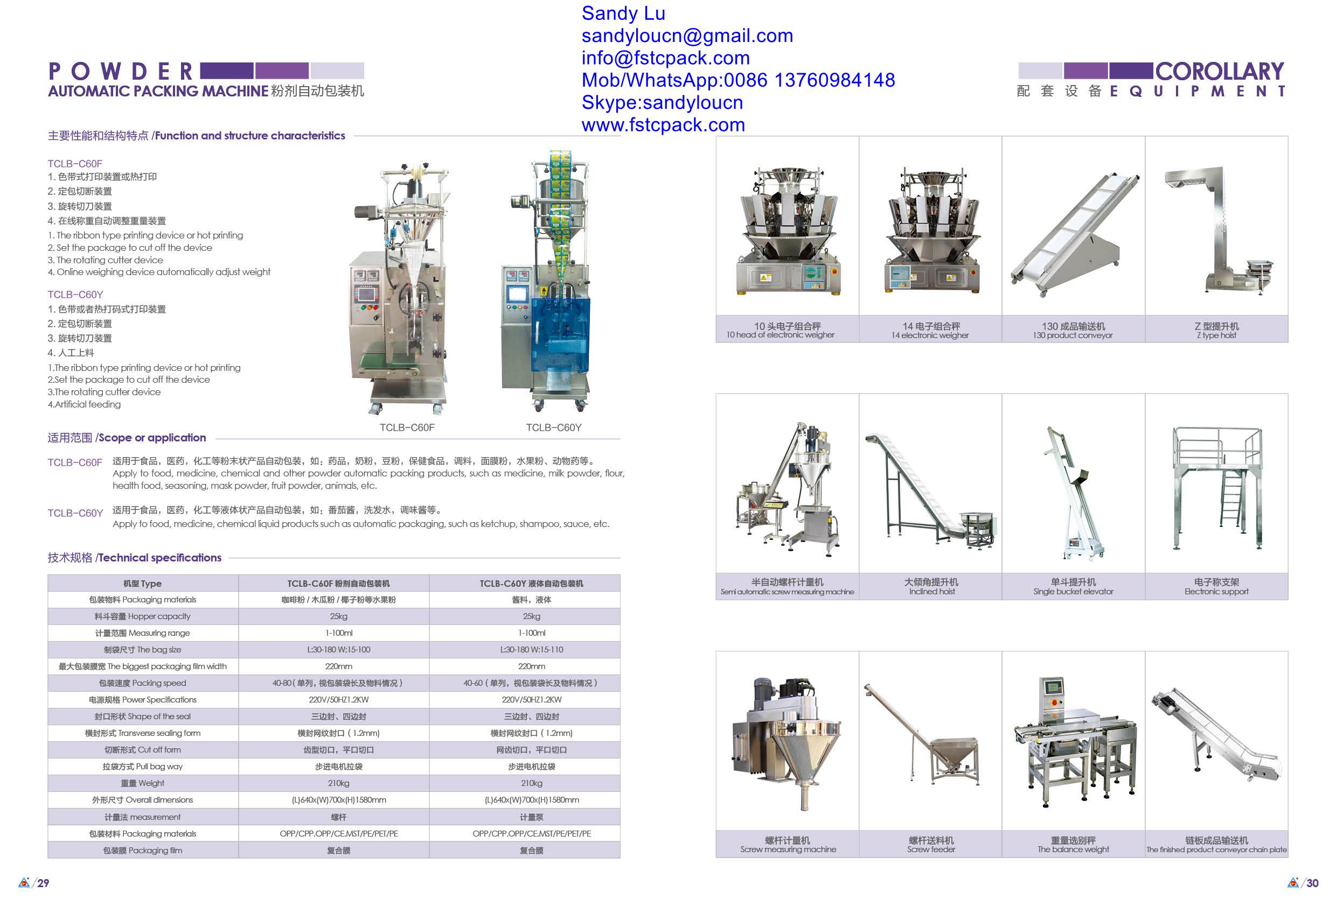Image resolution: width=1336 pixels, height=906 pixels.
Task: Click the '机型 Type' table header cell
Action: 143,584
